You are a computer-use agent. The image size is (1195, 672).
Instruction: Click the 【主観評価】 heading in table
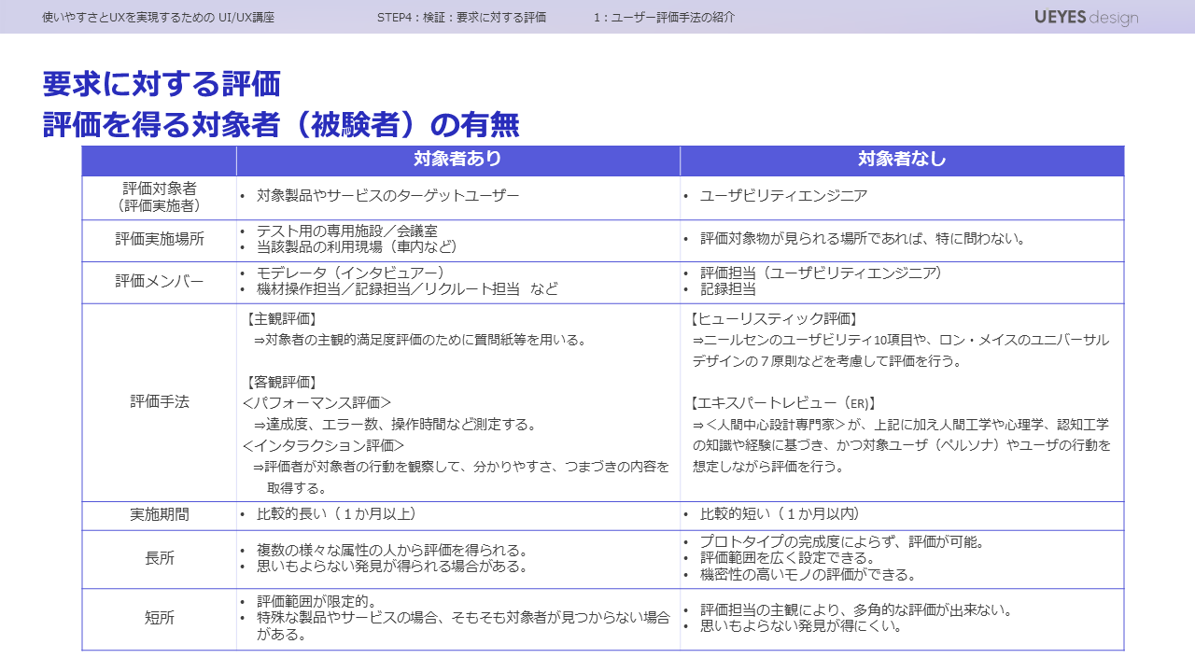point(281,318)
